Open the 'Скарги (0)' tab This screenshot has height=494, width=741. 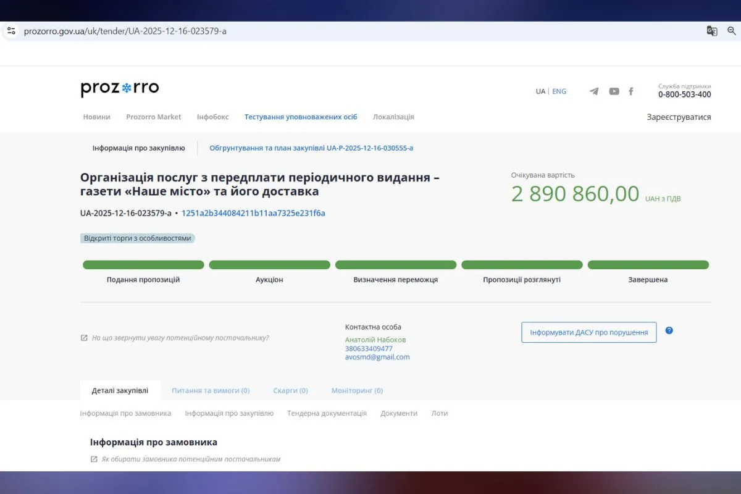click(290, 390)
